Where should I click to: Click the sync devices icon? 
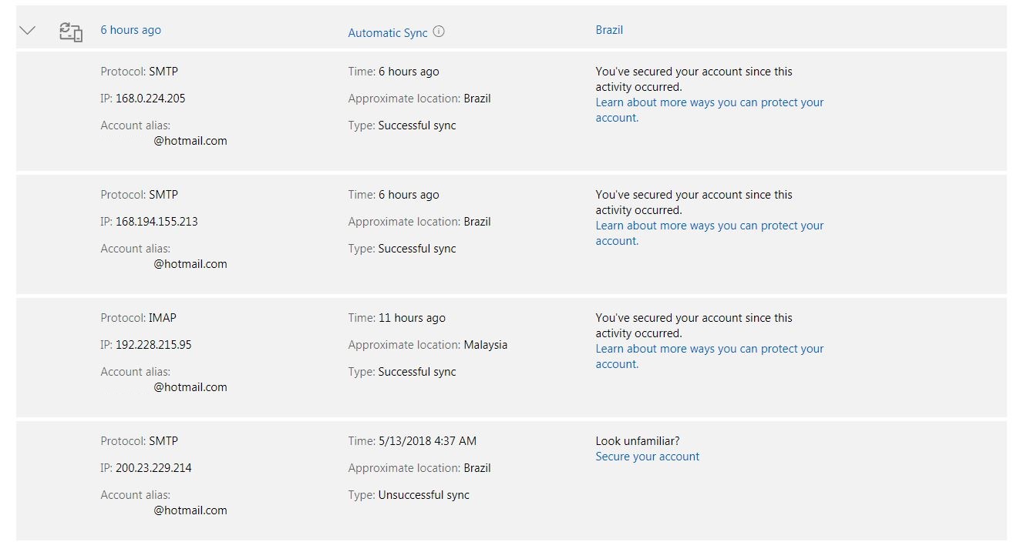pyautogui.click(x=71, y=32)
